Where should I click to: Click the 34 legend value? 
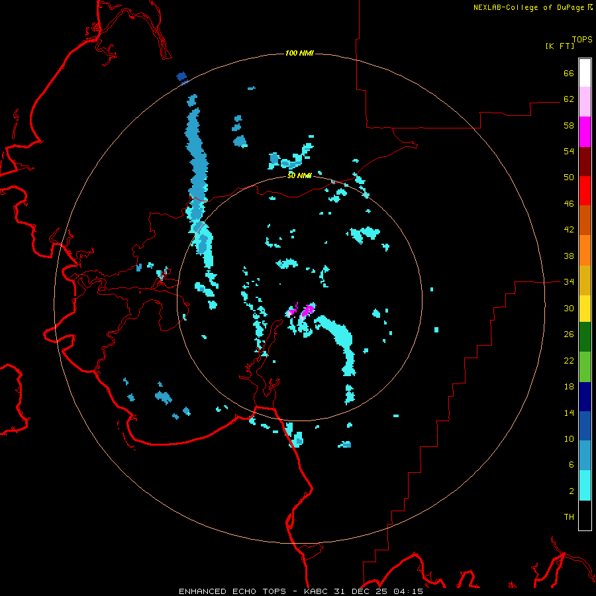point(569,282)
